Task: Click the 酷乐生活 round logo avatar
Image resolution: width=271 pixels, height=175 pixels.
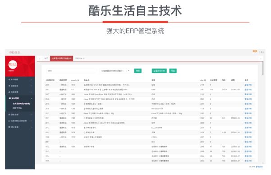Action: coord(13,64)
